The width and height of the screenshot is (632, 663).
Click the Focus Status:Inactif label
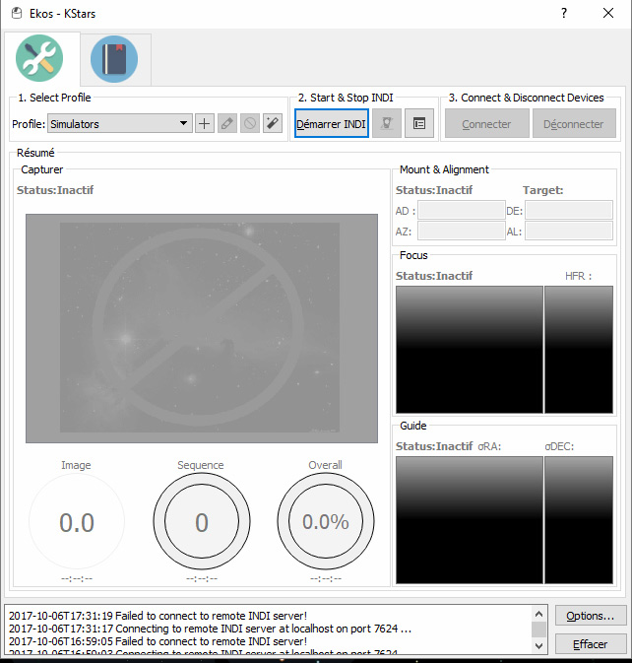(x=434, y=276)
